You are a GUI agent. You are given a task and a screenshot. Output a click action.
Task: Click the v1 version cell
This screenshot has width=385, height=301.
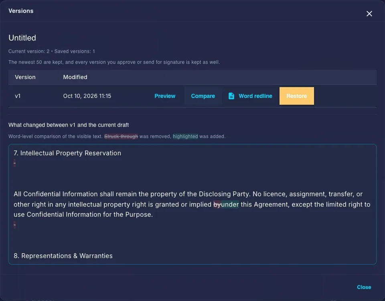[18, 96]
